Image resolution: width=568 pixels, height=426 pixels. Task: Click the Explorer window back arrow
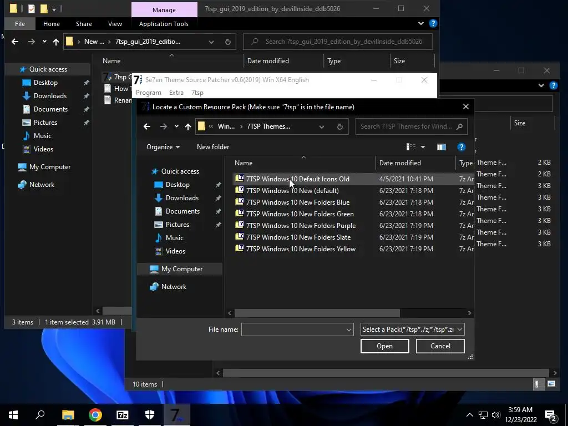coord(15,42)
